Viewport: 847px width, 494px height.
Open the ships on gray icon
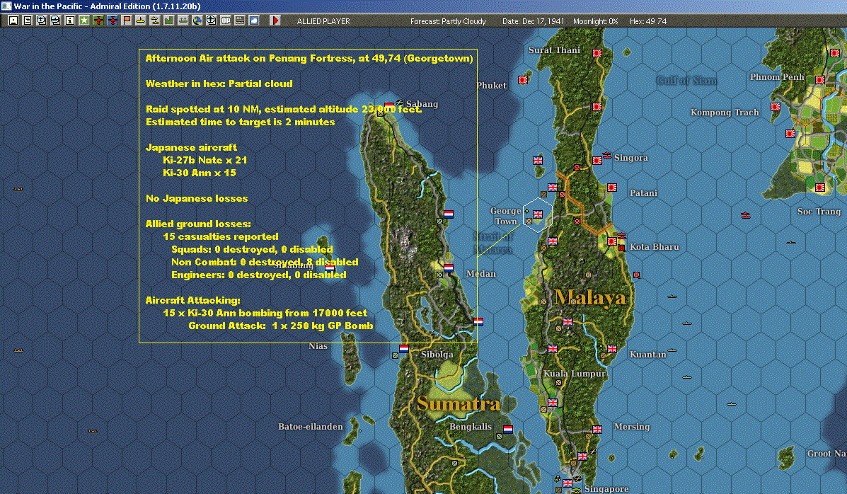183,21
